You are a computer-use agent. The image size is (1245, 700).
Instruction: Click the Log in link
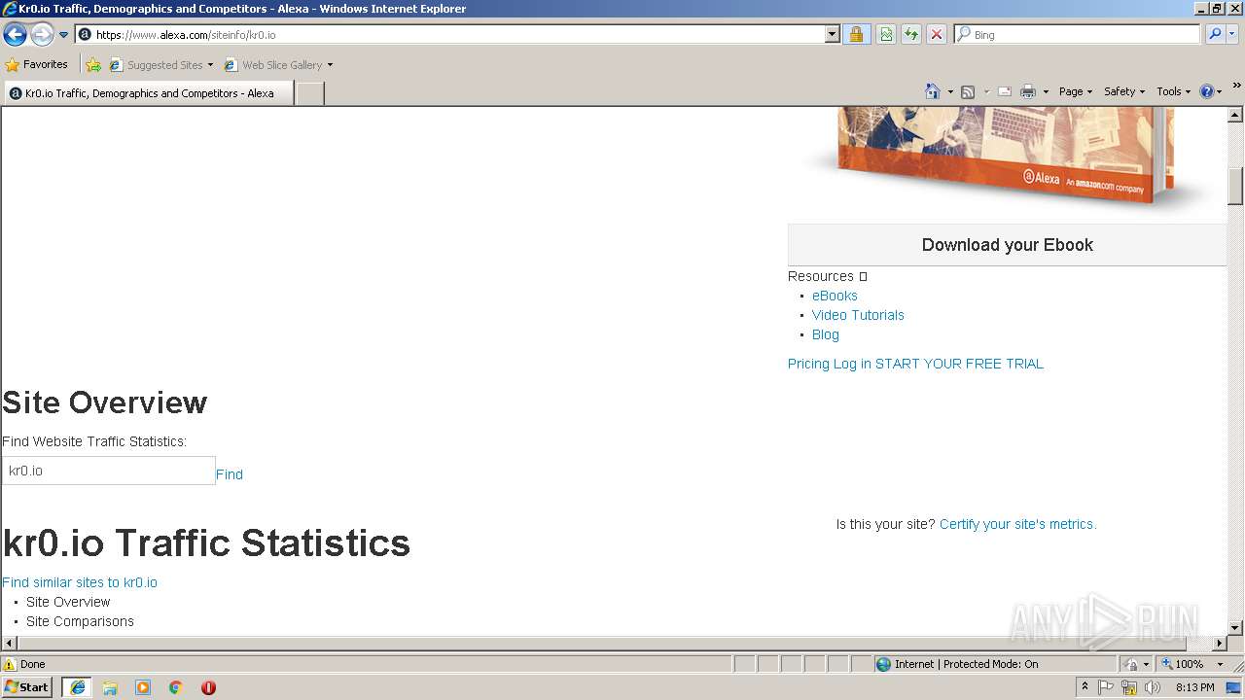point(852,364)
